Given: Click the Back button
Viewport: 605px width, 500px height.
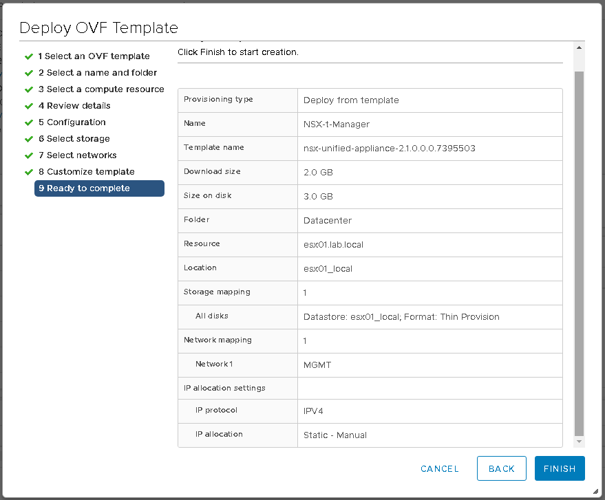Looking at the screenshot, I should (x=501, y=468).
